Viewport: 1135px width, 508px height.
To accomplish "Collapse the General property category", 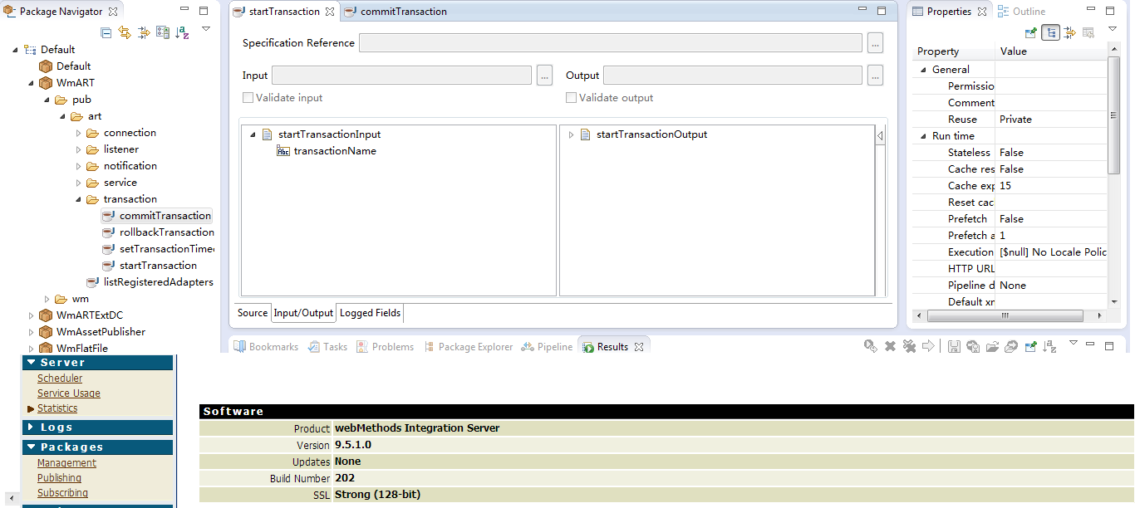I will coord(923,70).
